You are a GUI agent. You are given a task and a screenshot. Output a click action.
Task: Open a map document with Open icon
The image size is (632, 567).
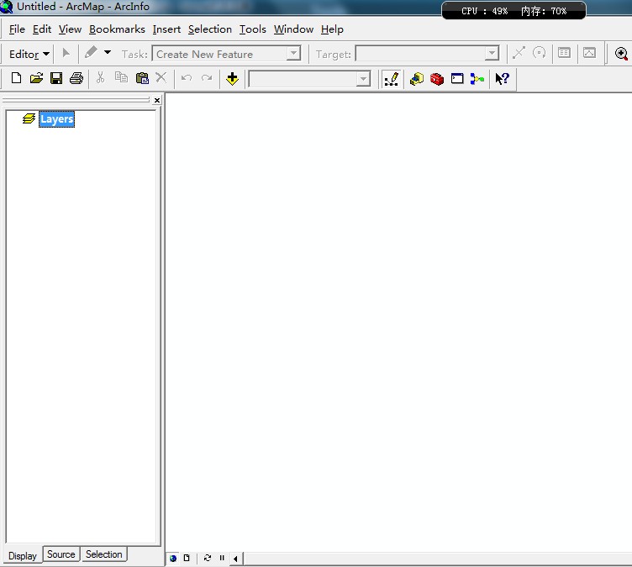(36, 78)
